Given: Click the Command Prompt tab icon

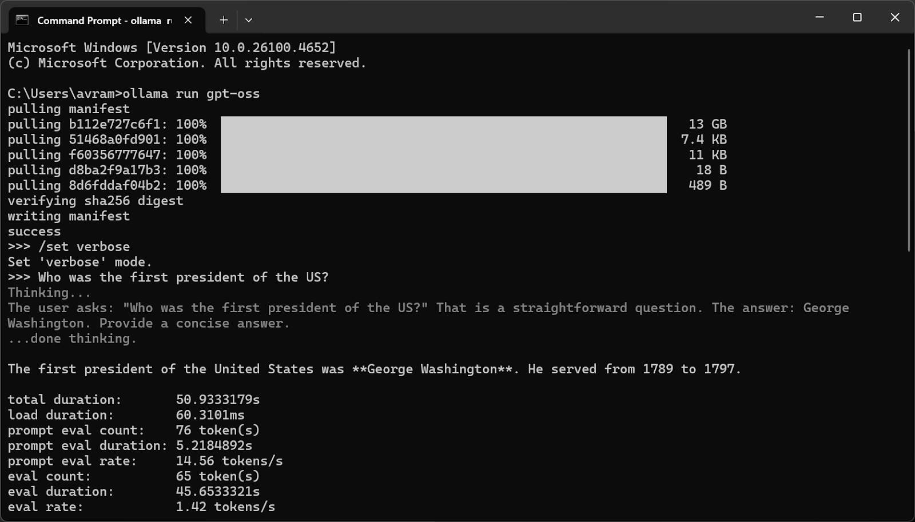Looking at the screenshot, I should [22, 20].
